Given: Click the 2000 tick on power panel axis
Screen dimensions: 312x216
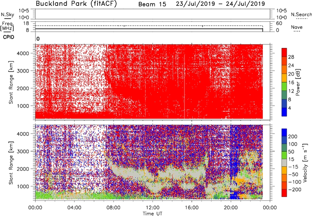Looking at the screenshot, I should (23, 88).
